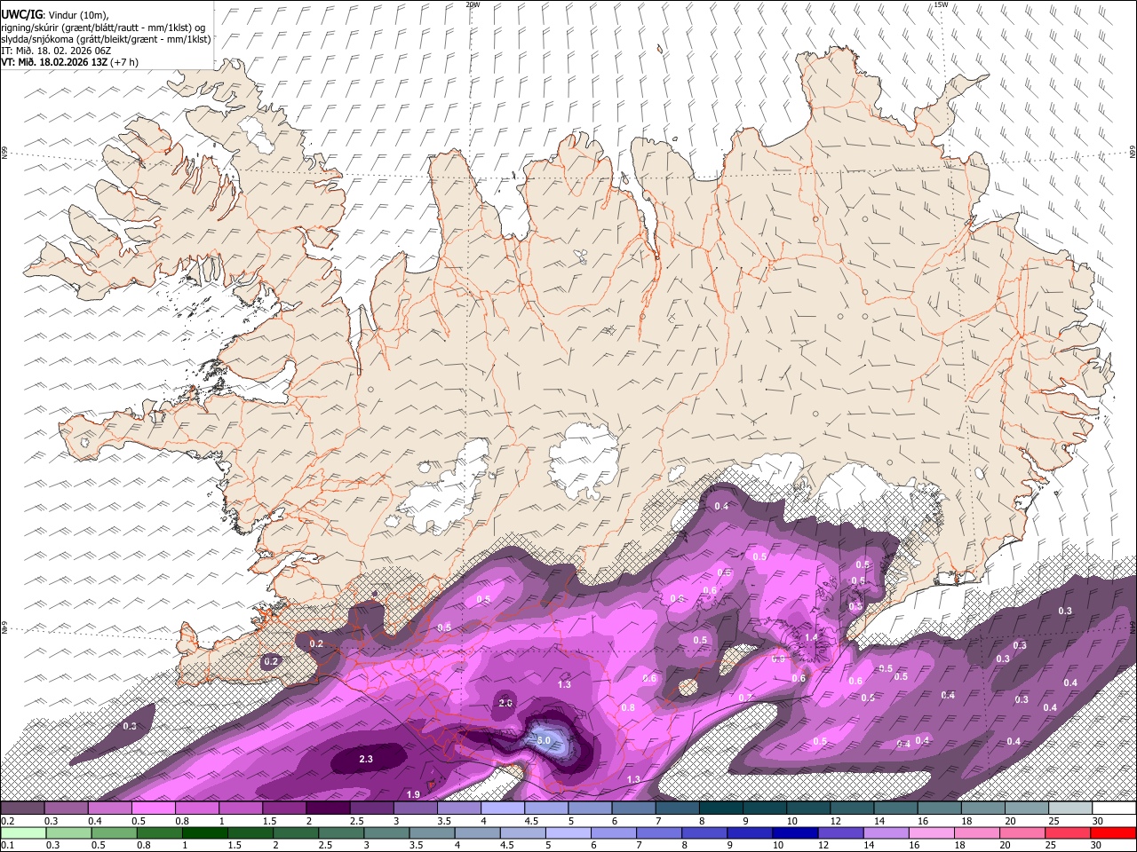Click the 0.8 label under upper legend bar

[181, 821]
